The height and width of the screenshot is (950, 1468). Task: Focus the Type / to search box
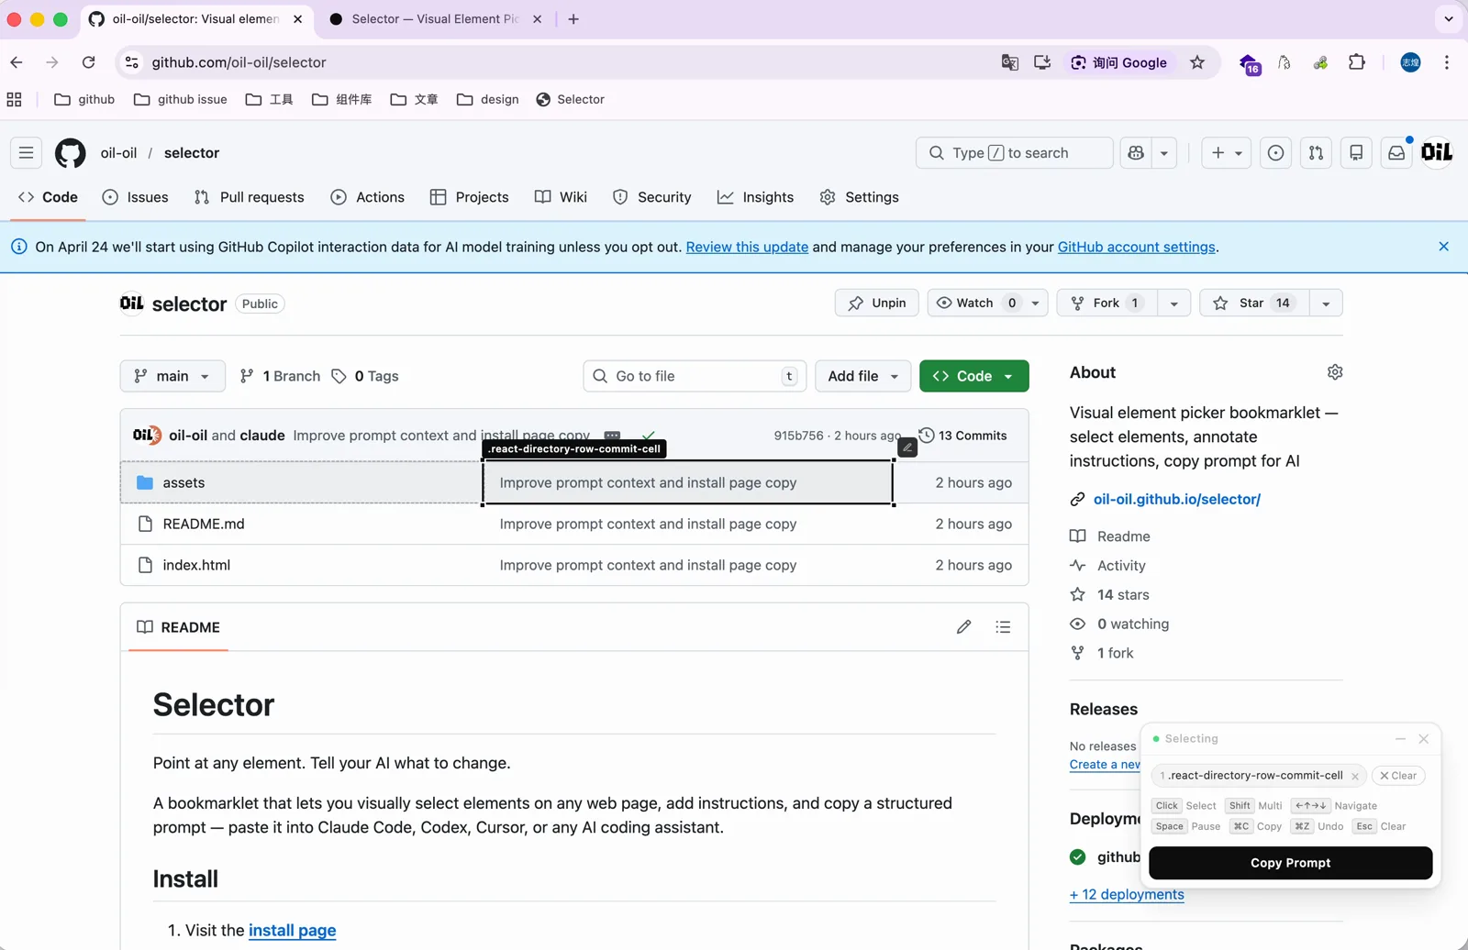[1014, 153]
